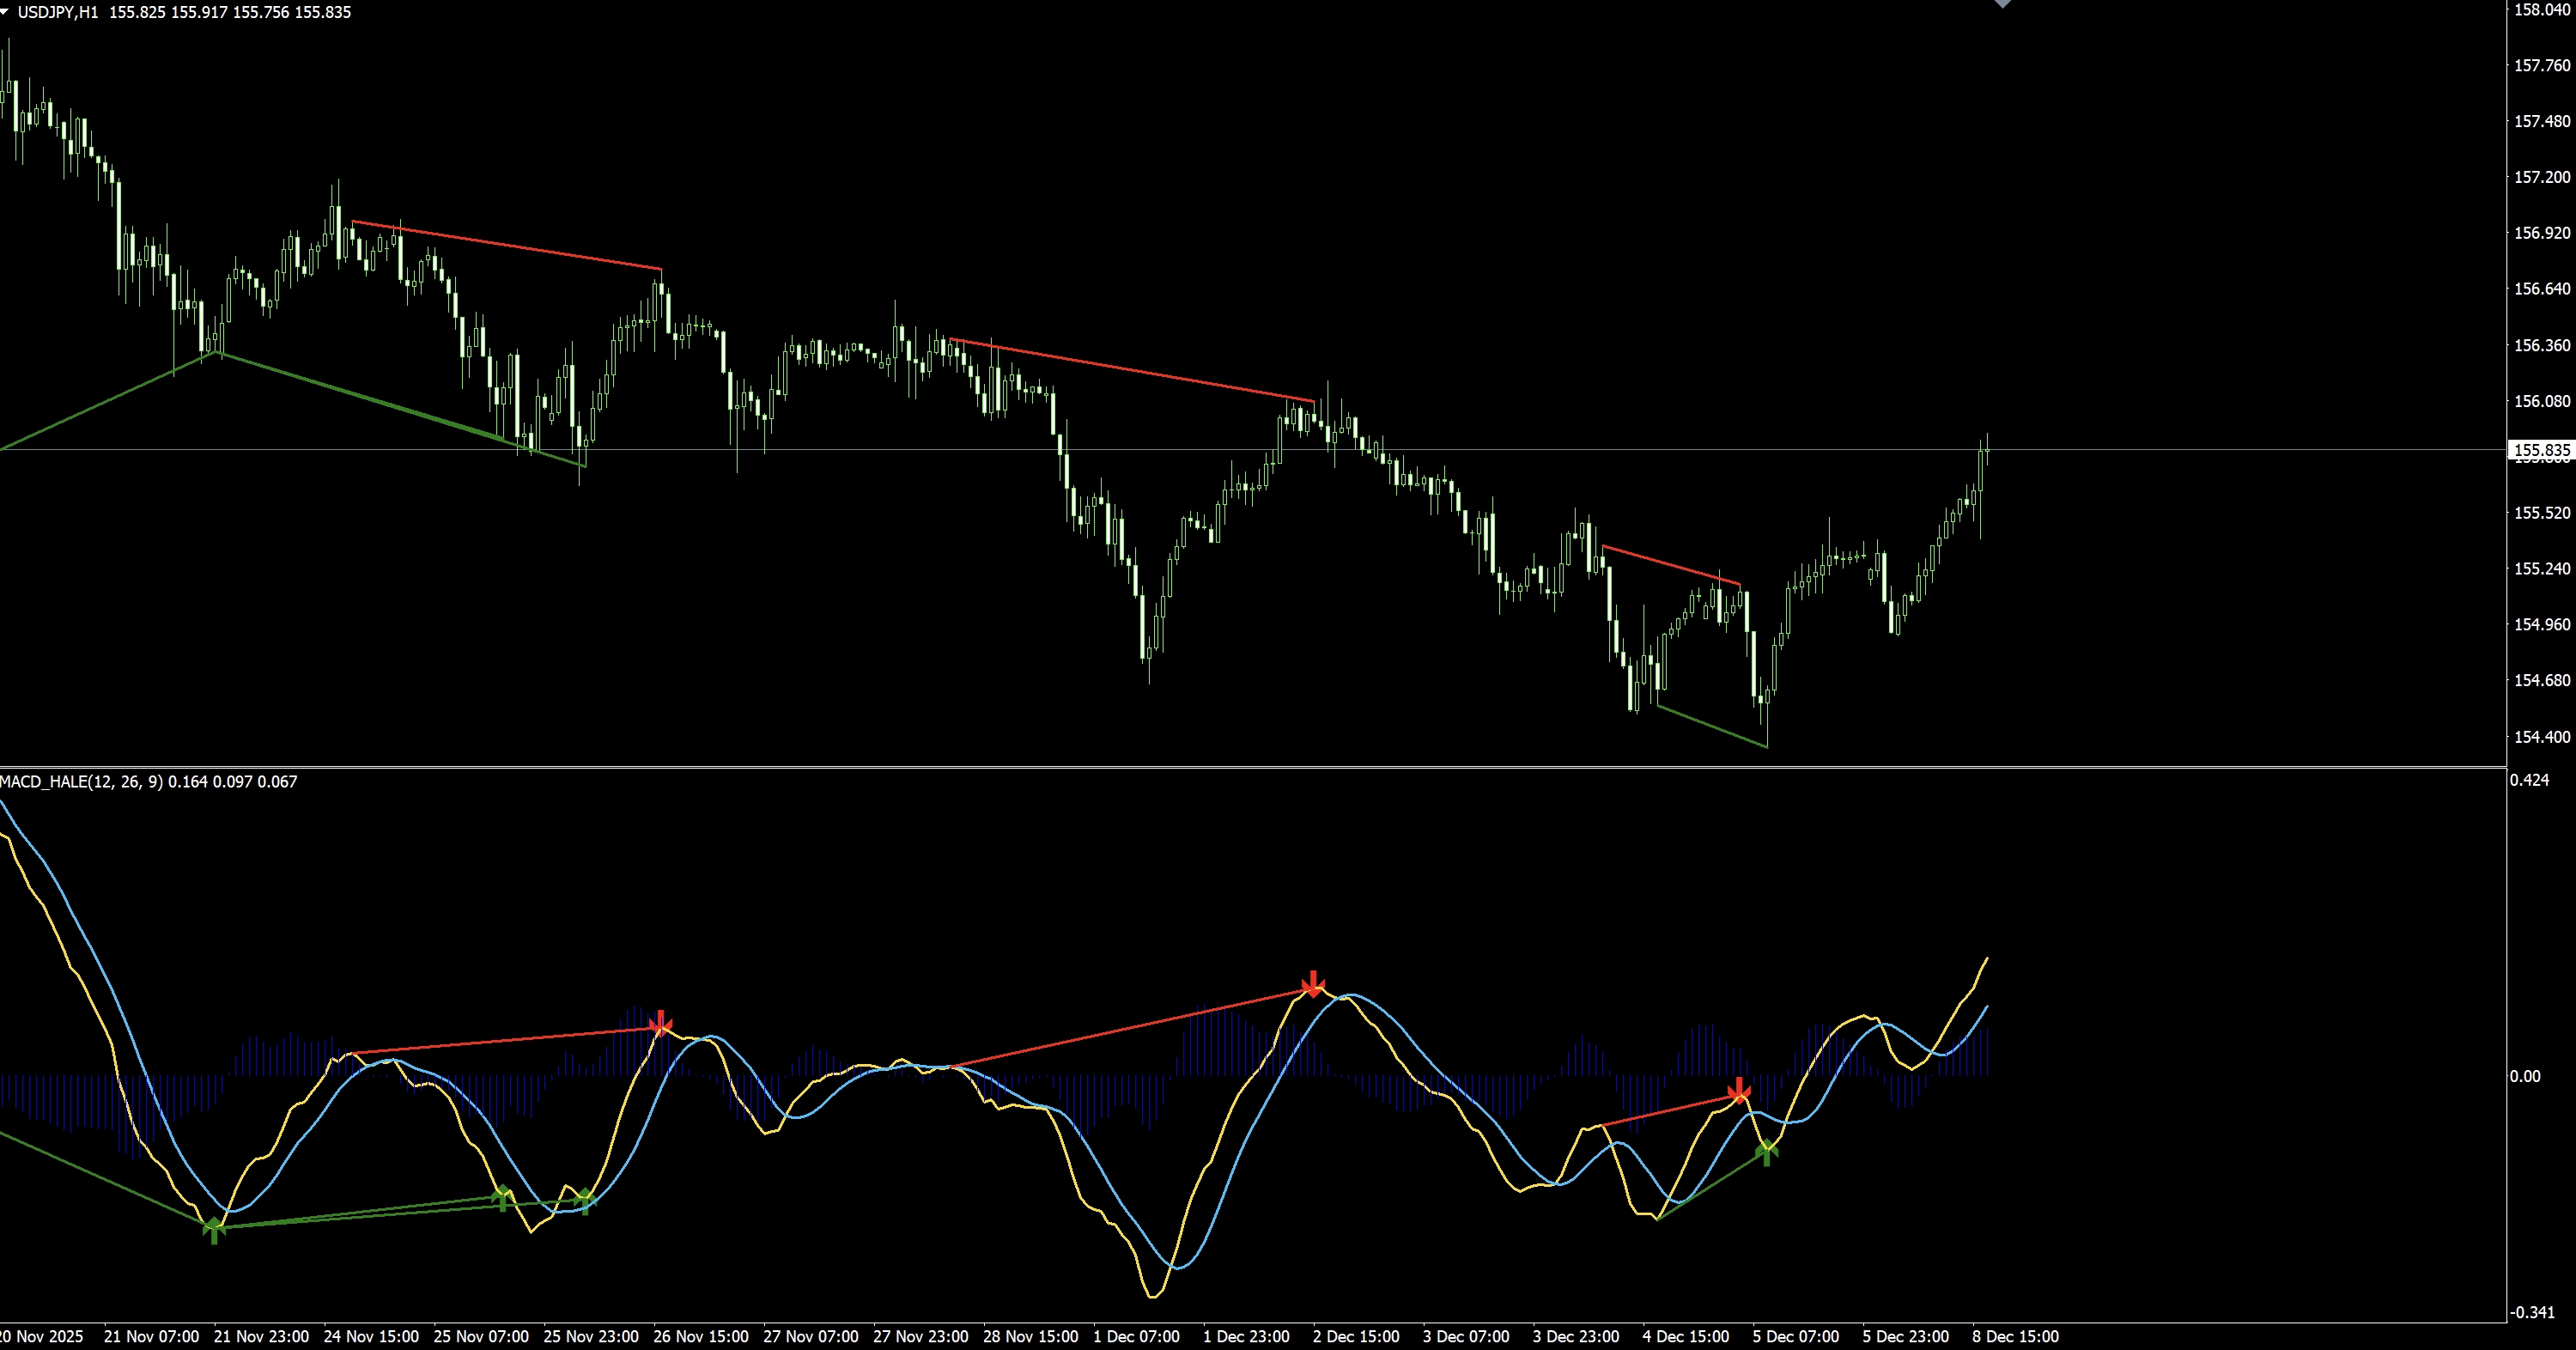Click green up arrow above 25 Nov 23:00

pyautogui.click(x=585, y=1199)
